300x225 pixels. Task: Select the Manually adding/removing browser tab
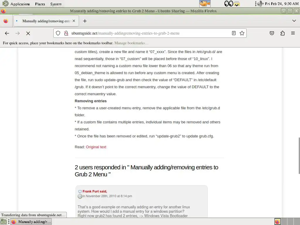click(46, 21)
